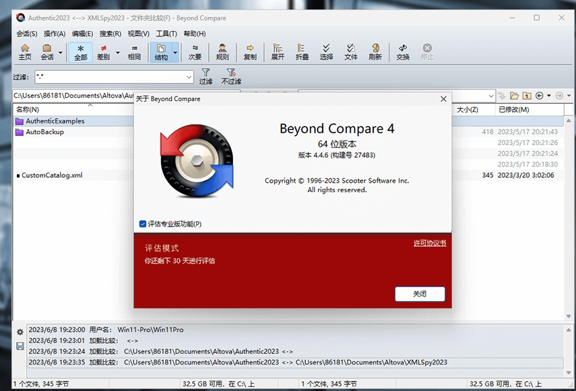Screen dimensions: 576x391
Task: Toggle Show Same (相同) filter
Action: 134,52
